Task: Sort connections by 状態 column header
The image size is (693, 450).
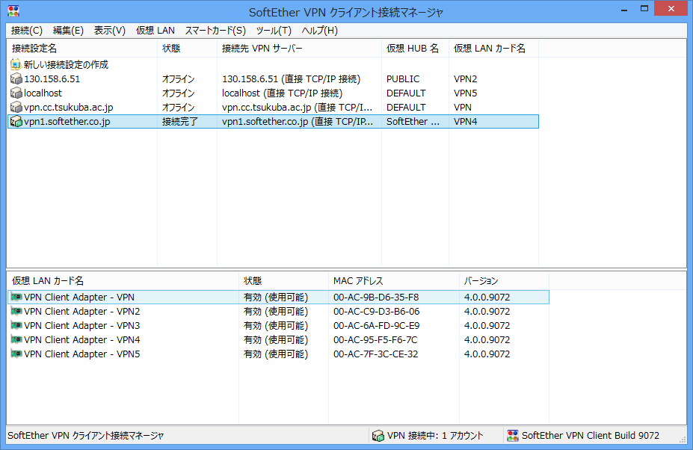Action: tap(188, 48)
